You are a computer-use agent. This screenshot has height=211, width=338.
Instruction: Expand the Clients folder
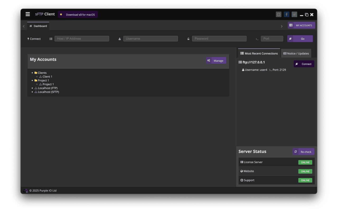coord(42,73)
